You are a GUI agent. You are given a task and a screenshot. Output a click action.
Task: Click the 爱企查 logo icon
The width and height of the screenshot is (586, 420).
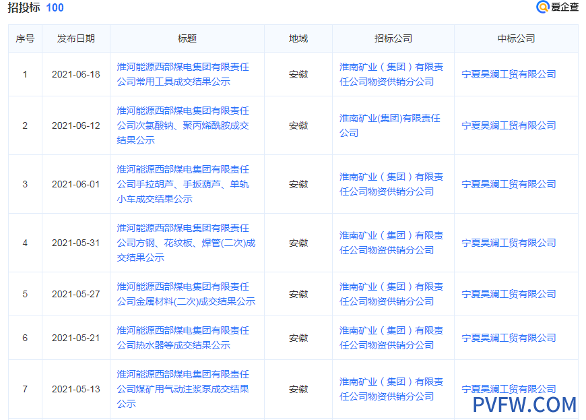(542, 7)
